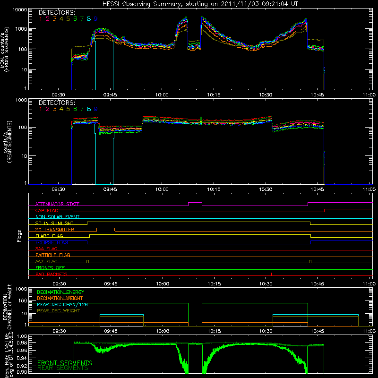Click the 'SC_IN_SUNLIGHT' flag label
This screenshot has height=378, width=378.
coord(54,223)
